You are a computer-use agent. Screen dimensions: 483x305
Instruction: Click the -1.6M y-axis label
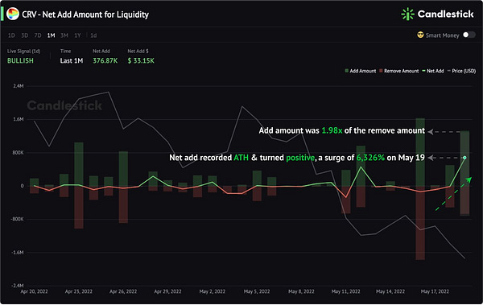17,253
